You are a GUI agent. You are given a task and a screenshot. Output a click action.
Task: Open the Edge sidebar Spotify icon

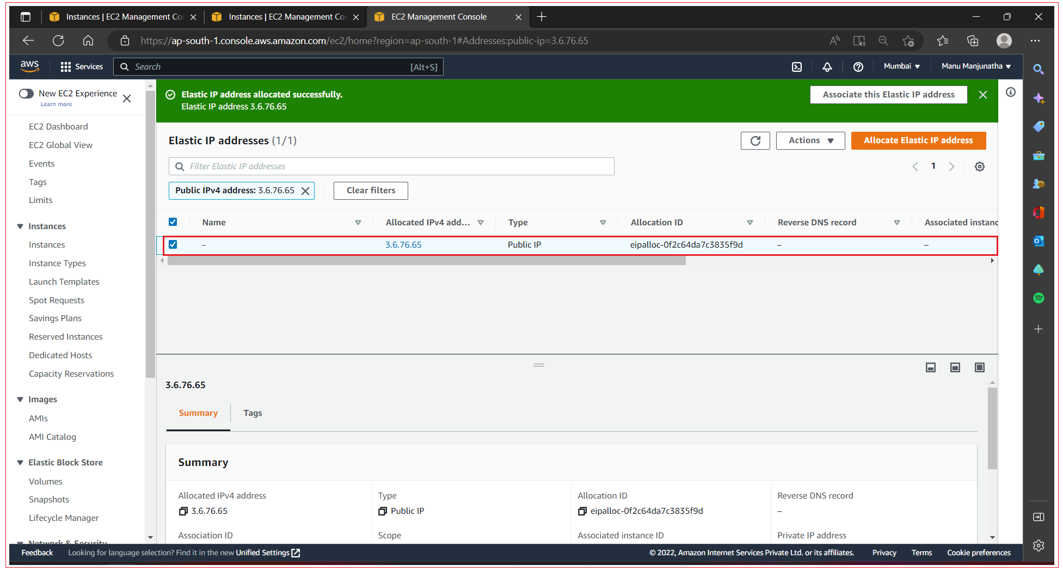(x=1039, y=298)
